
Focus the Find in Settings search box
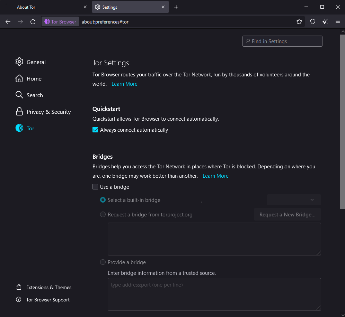(x=282, y=41)
